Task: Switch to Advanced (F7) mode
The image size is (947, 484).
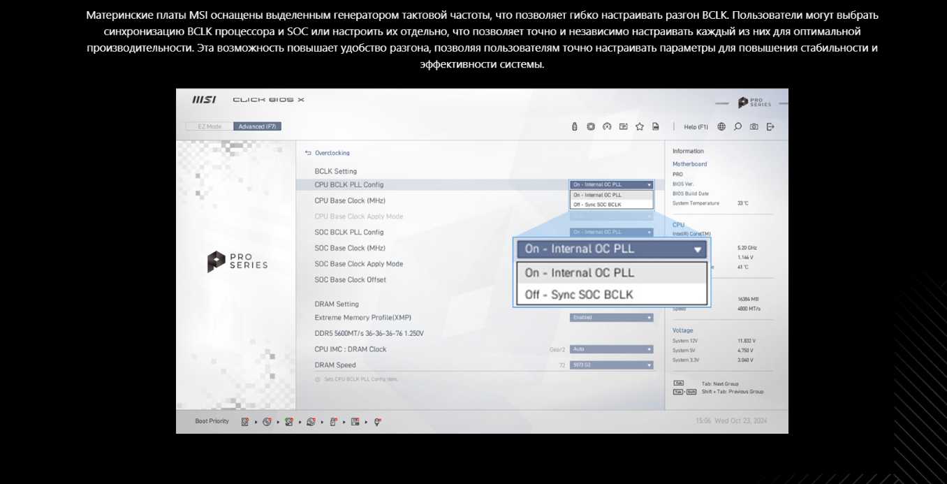Action: click(x=257, y=126)
